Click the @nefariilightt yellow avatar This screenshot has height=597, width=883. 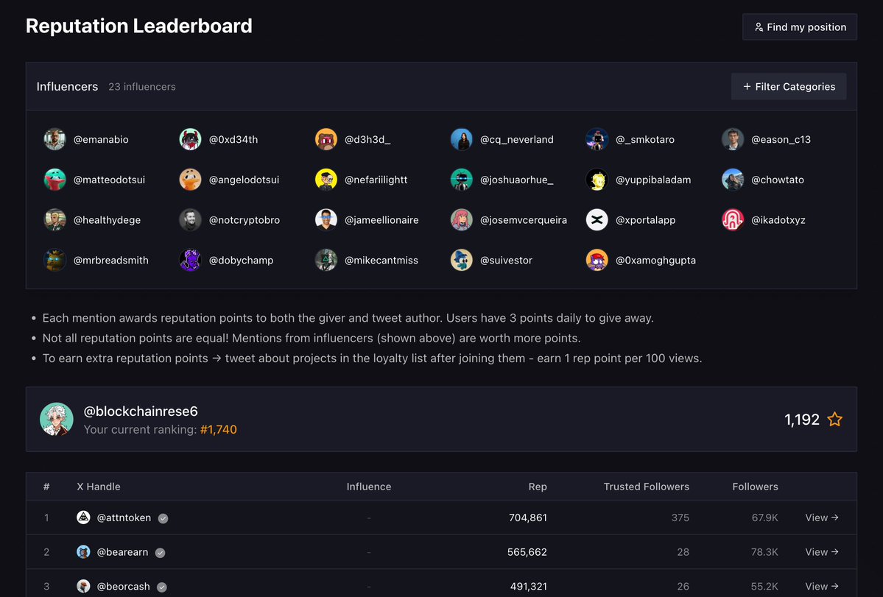point(326,180)
